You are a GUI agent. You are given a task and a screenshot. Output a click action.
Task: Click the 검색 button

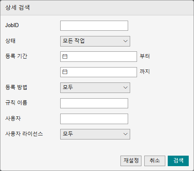pos(178,161)
